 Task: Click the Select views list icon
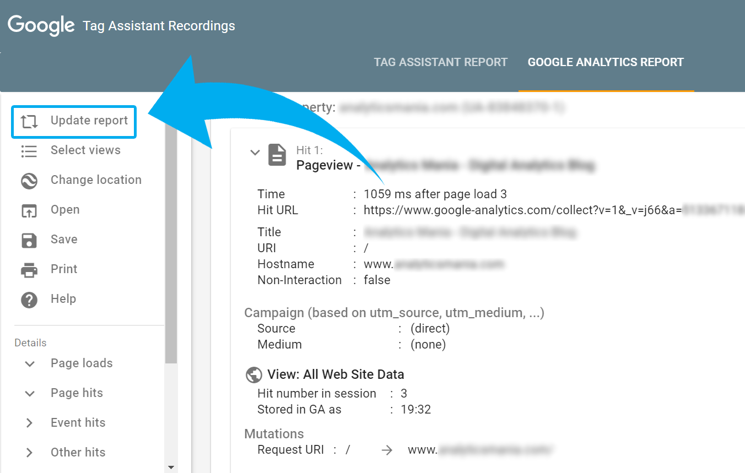pos(29,151)
